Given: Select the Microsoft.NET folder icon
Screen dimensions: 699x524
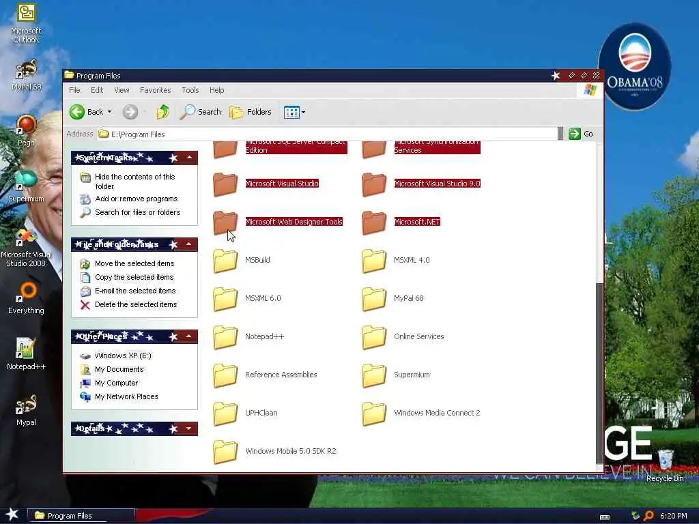Looking at the screenshot, I should coord(374,222).
